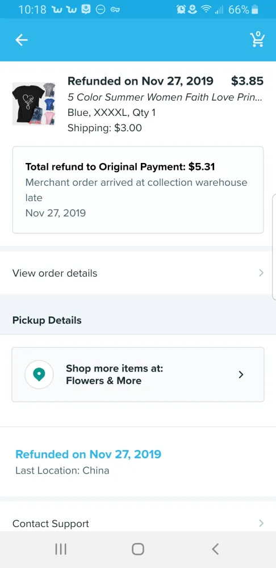Screen dimensions: 276x568
Task: Tap Android recent apps button
Action: pyautogui.click(x=61, y=549)
